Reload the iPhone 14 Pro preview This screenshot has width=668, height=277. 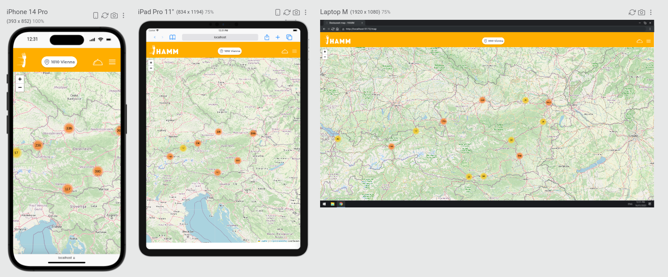pyautogui.click(x=105, y=15)
